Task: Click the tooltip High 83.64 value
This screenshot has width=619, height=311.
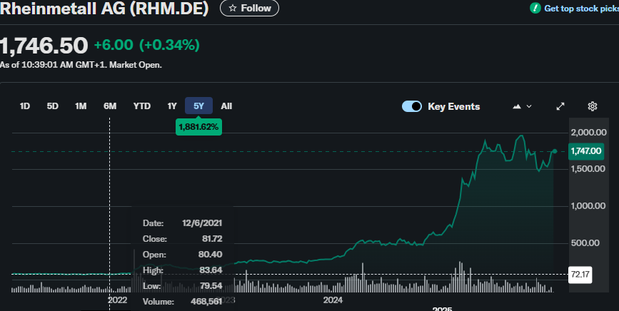Action: [x=211, y=270]
